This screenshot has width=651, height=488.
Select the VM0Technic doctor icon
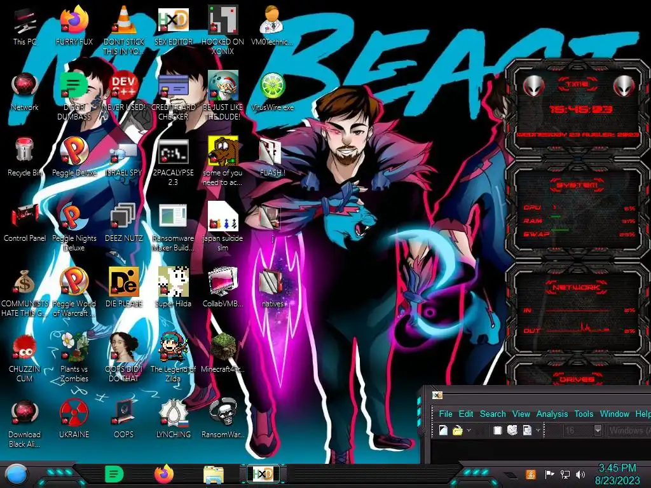272,27
